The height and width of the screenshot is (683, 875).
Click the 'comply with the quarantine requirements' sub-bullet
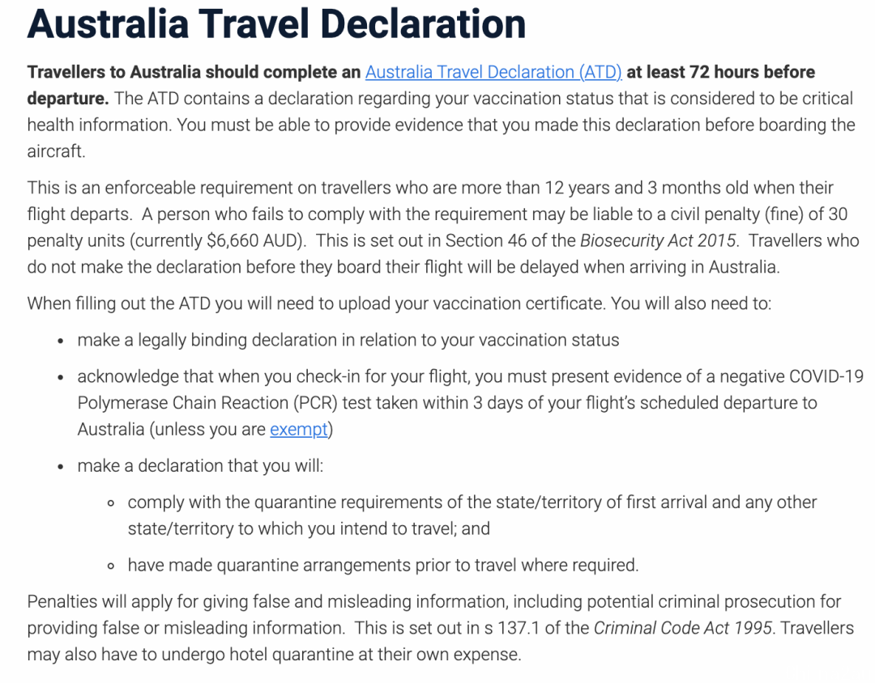coord(472,515)
